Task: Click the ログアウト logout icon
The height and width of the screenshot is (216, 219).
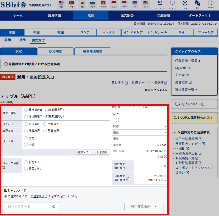Action: click(211, 5)
